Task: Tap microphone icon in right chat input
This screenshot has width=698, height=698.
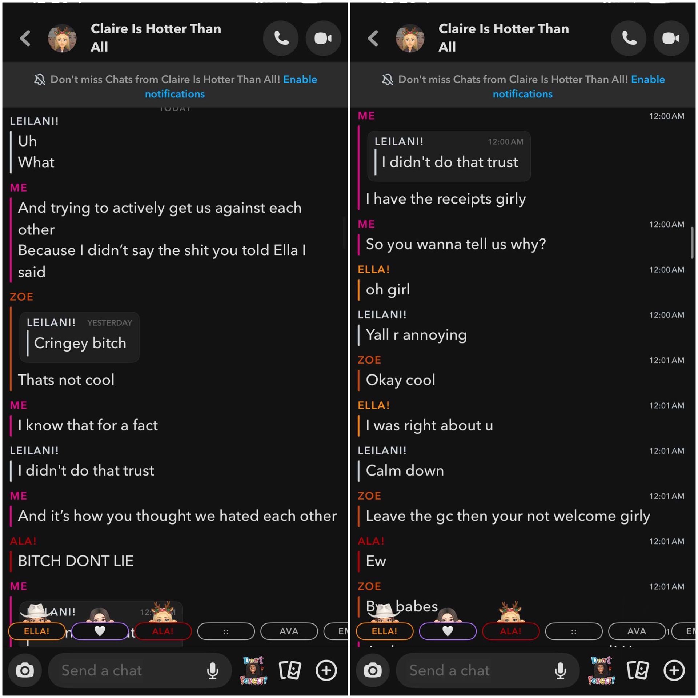Action: [x=560, y=670]
